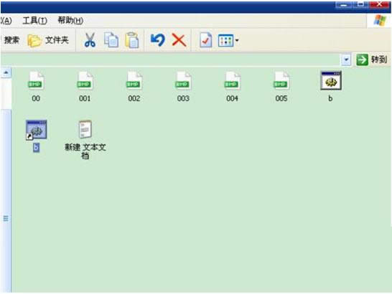The width and height of the screenshot is (392, 294).
Task: Click the Properties checkmark page icon
Action: pyautogui.click(x=206, y=40)
